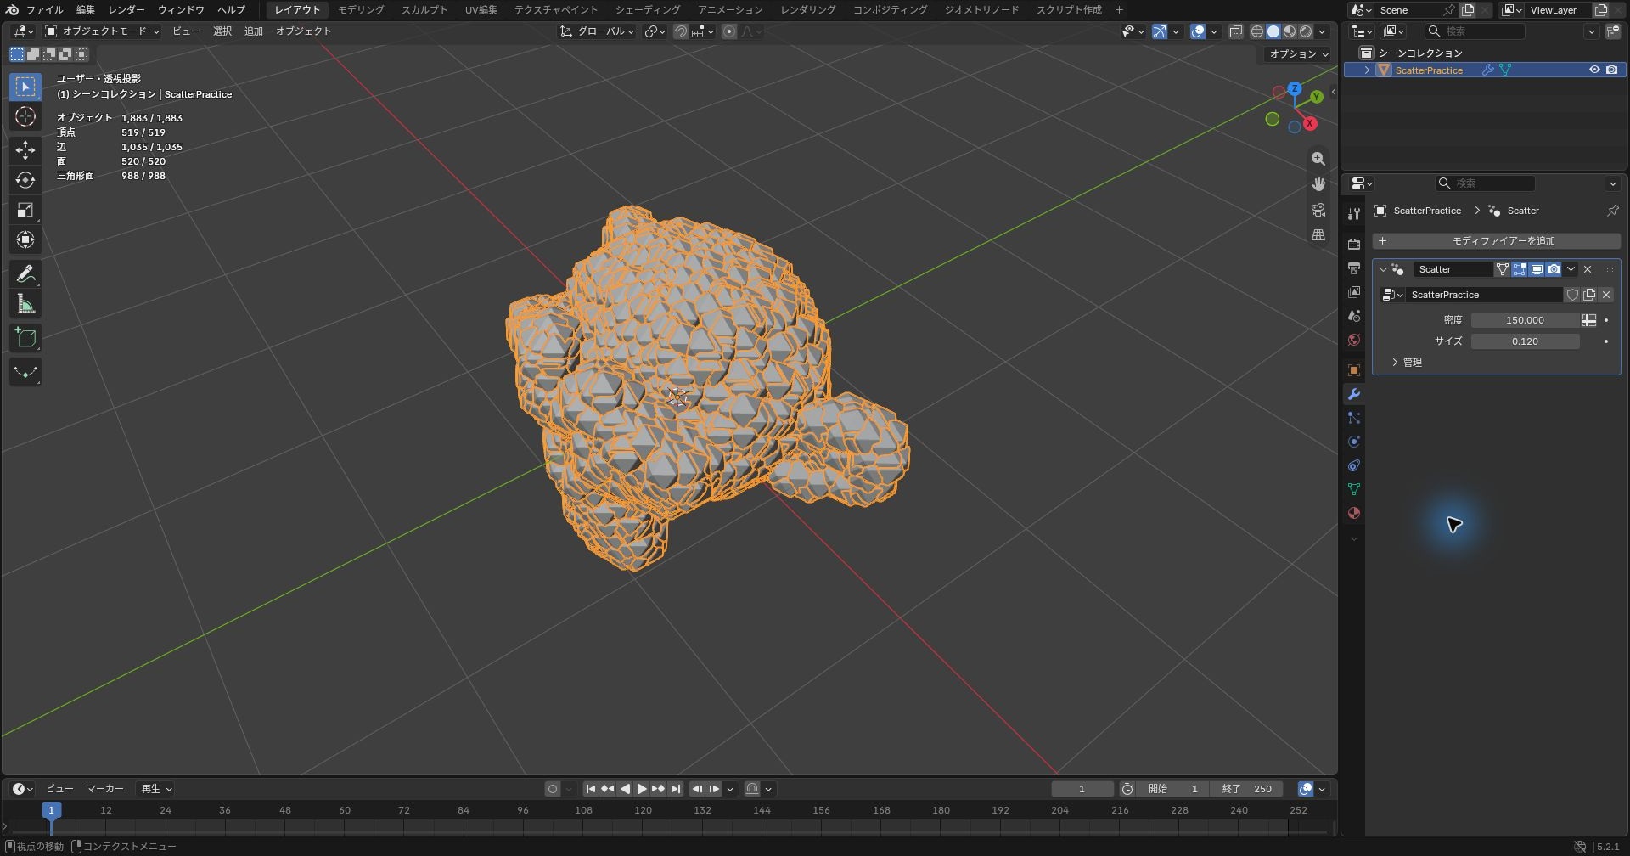This screenshot has height=856, width=1630.
Task: Hide ScatterPractice with the eye icon
Action: pyautogui.click(x=1594, y=70)
